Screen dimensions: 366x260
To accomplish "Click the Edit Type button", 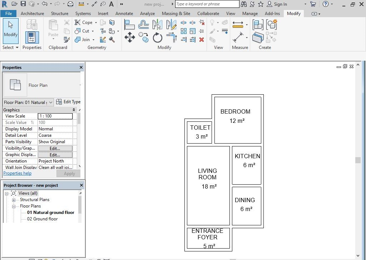I will 68,102.
